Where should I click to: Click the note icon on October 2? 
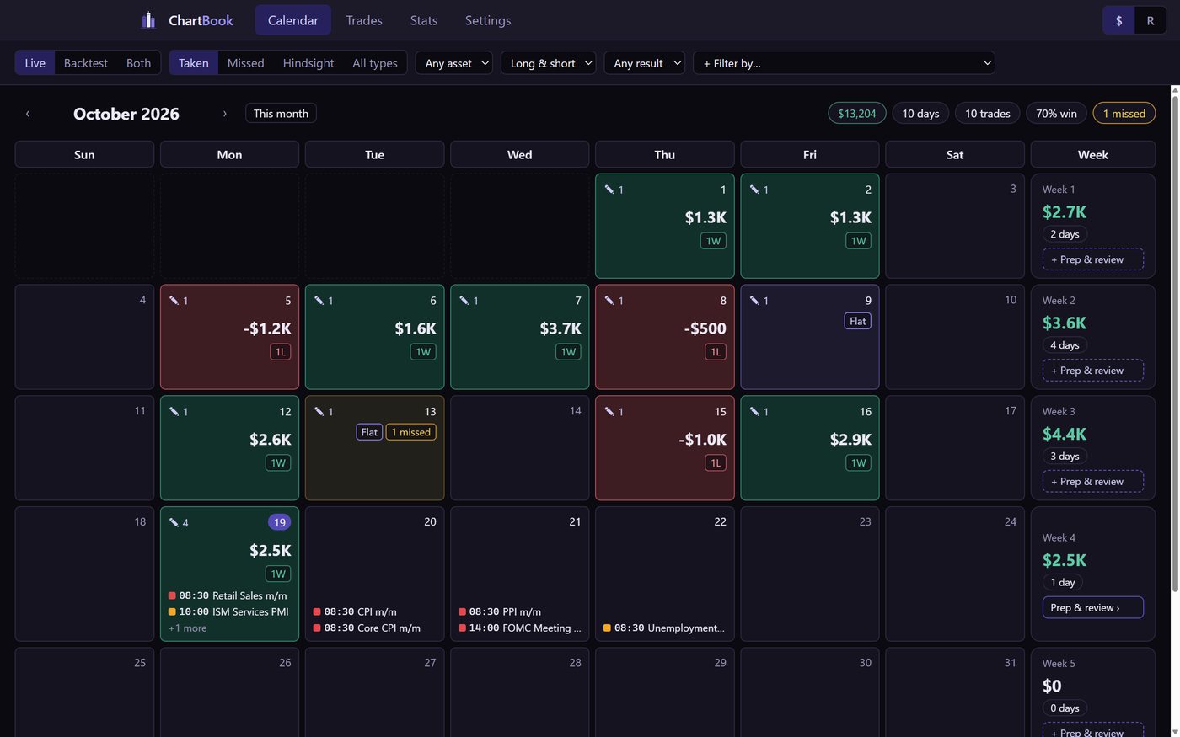[754, 190]
